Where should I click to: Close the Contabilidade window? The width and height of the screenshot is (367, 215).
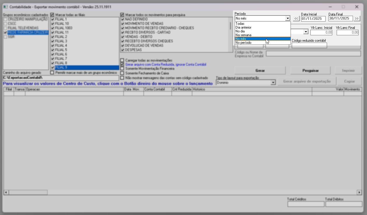click(356, 6)
